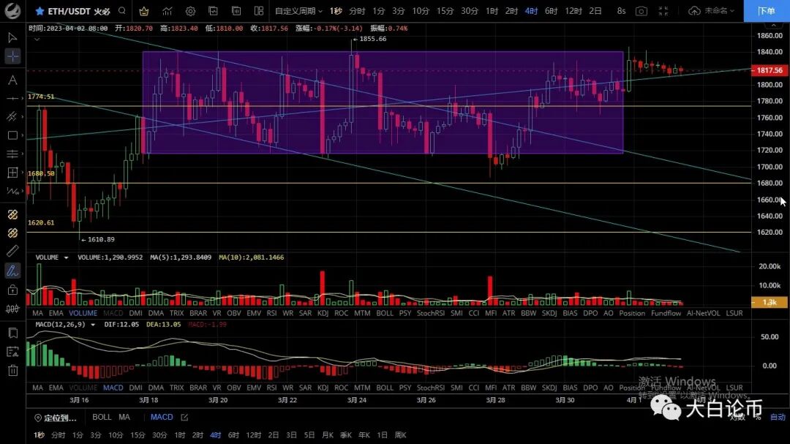Click the 1620.61 horizontal line label
Viewport: 790px width, 444px height.
(41, 222)
